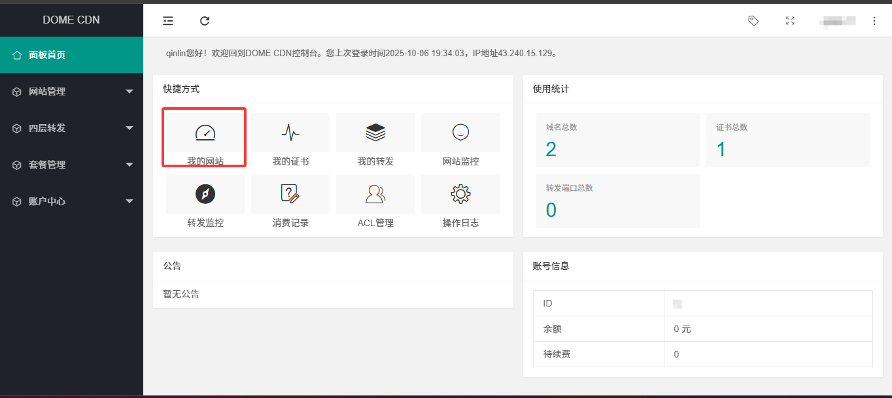This screenshot has height=398, width=892.
Task: Expand the 网站管理 sidebar menu
Action: [71, 91]
